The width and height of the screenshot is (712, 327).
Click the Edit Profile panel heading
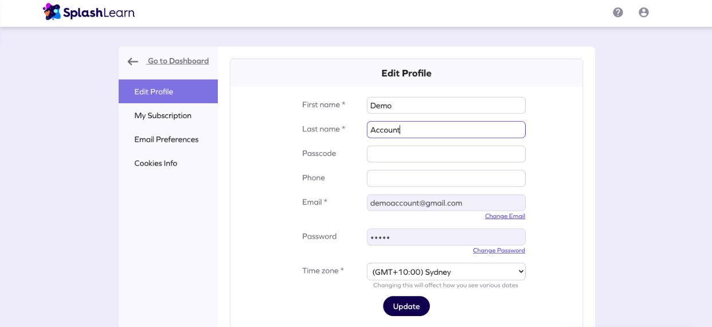tap(406, 73)
